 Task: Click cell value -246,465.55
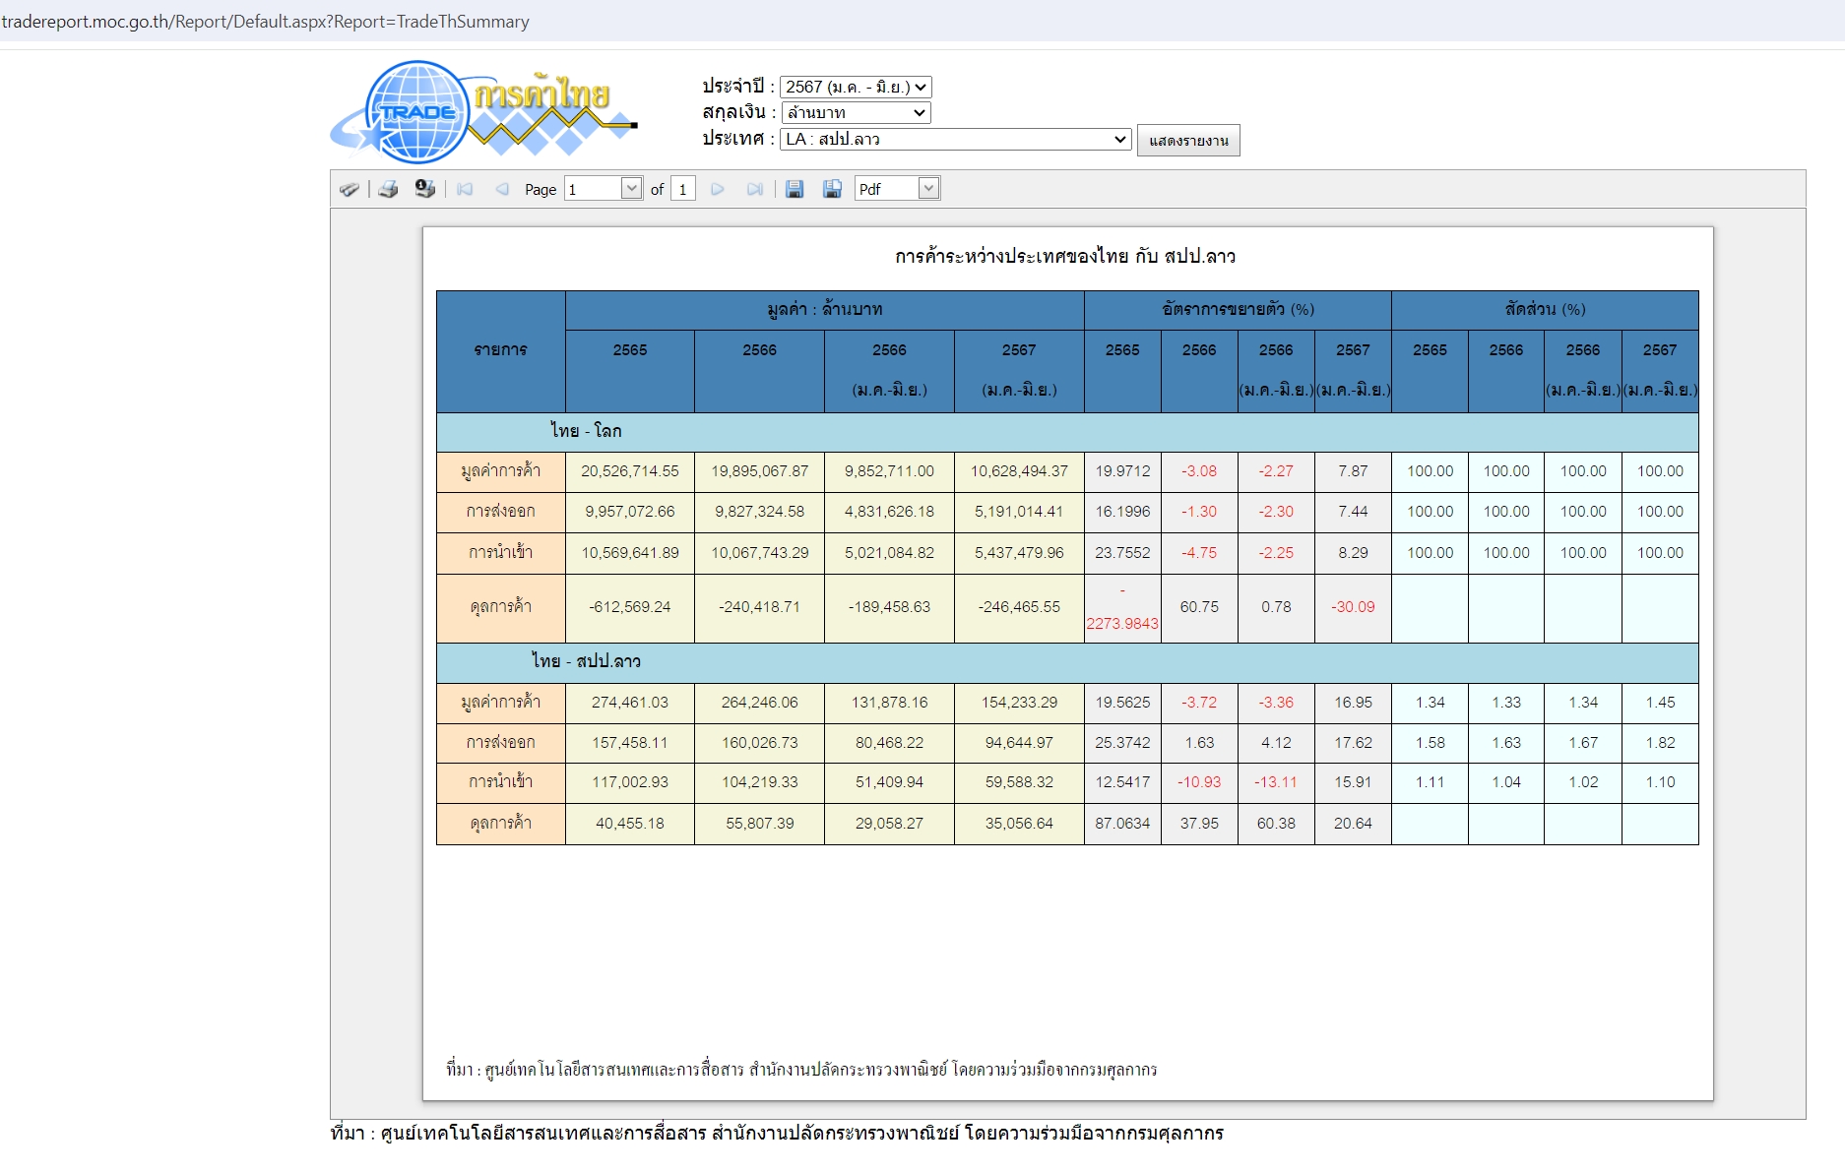tap(1019, 607)
